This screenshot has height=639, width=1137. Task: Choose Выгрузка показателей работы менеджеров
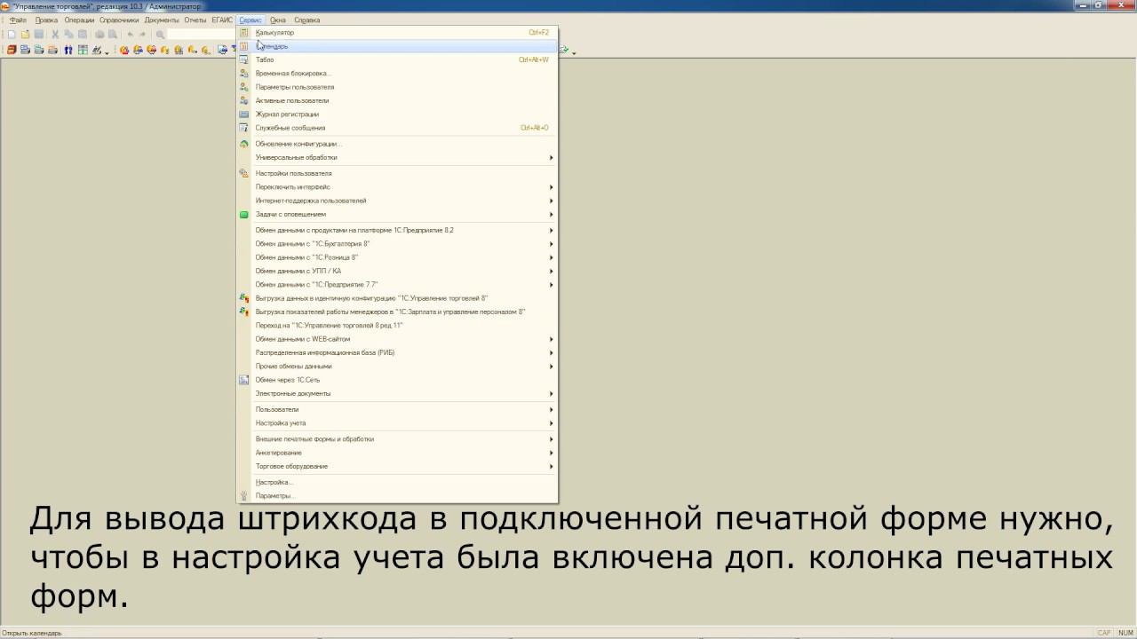(397, 312)
